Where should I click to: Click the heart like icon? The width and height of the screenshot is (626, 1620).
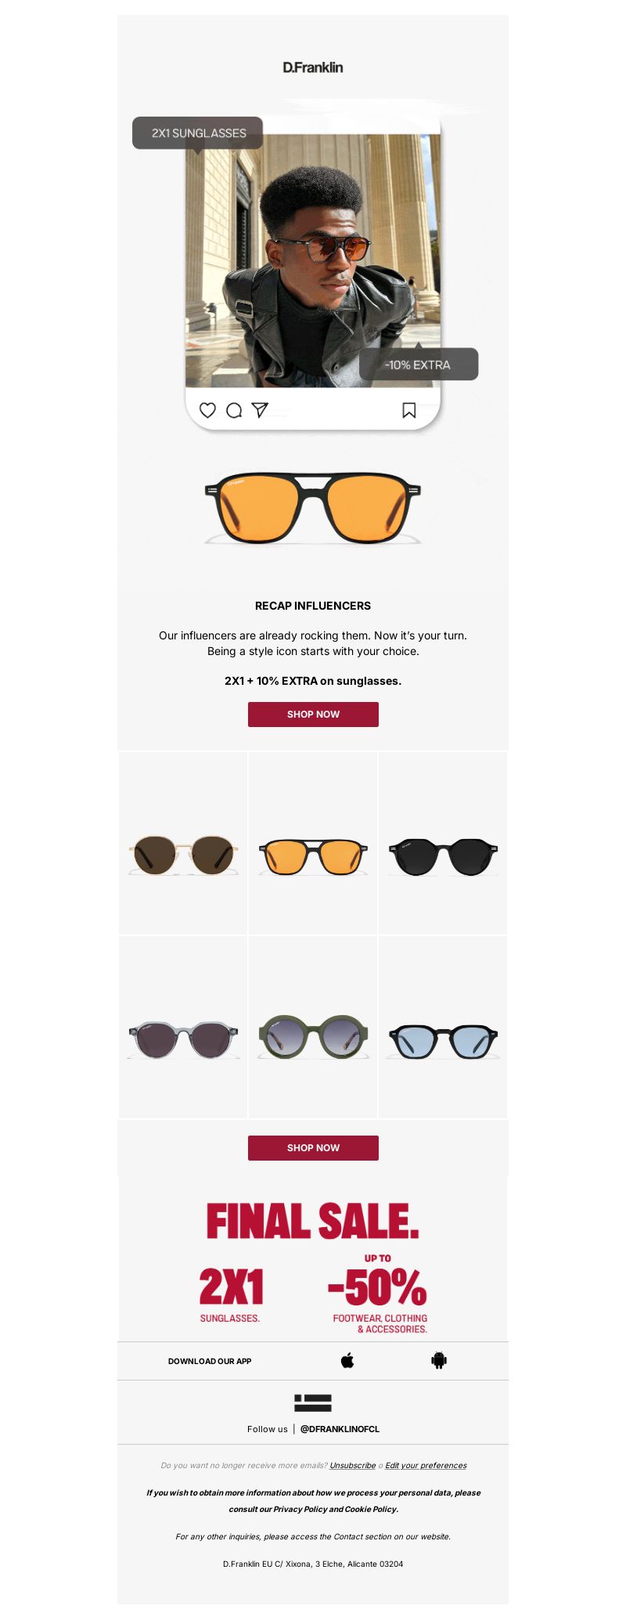(207, 410)
